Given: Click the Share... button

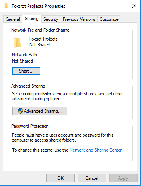Looking at the screenshot, I should [26, 71].
